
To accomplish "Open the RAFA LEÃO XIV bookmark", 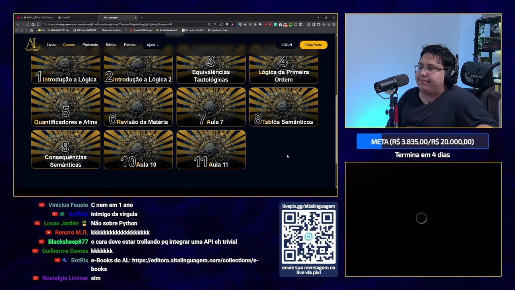I will (59, 30).
